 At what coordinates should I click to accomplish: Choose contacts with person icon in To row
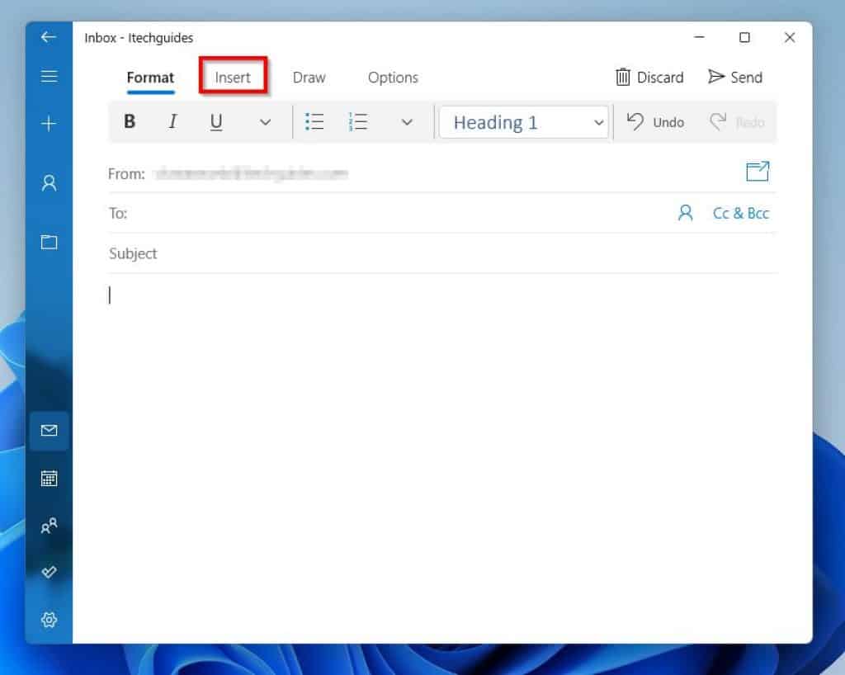pos(685,213)
